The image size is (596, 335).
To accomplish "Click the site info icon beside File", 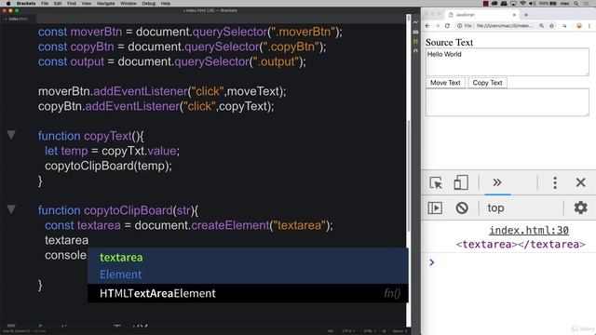I will point(459,26).
